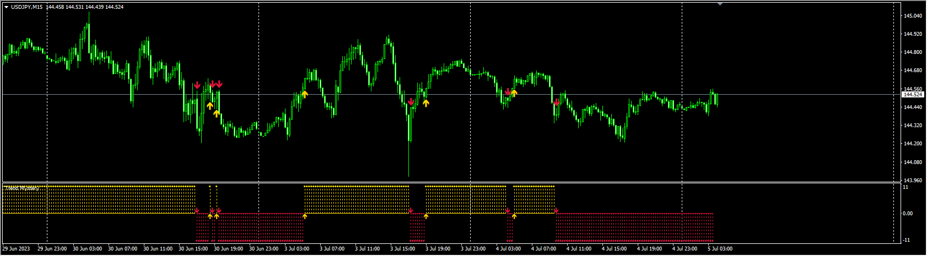
Task: Click the current price tag 144.524
Action: (x=913, y=95)
